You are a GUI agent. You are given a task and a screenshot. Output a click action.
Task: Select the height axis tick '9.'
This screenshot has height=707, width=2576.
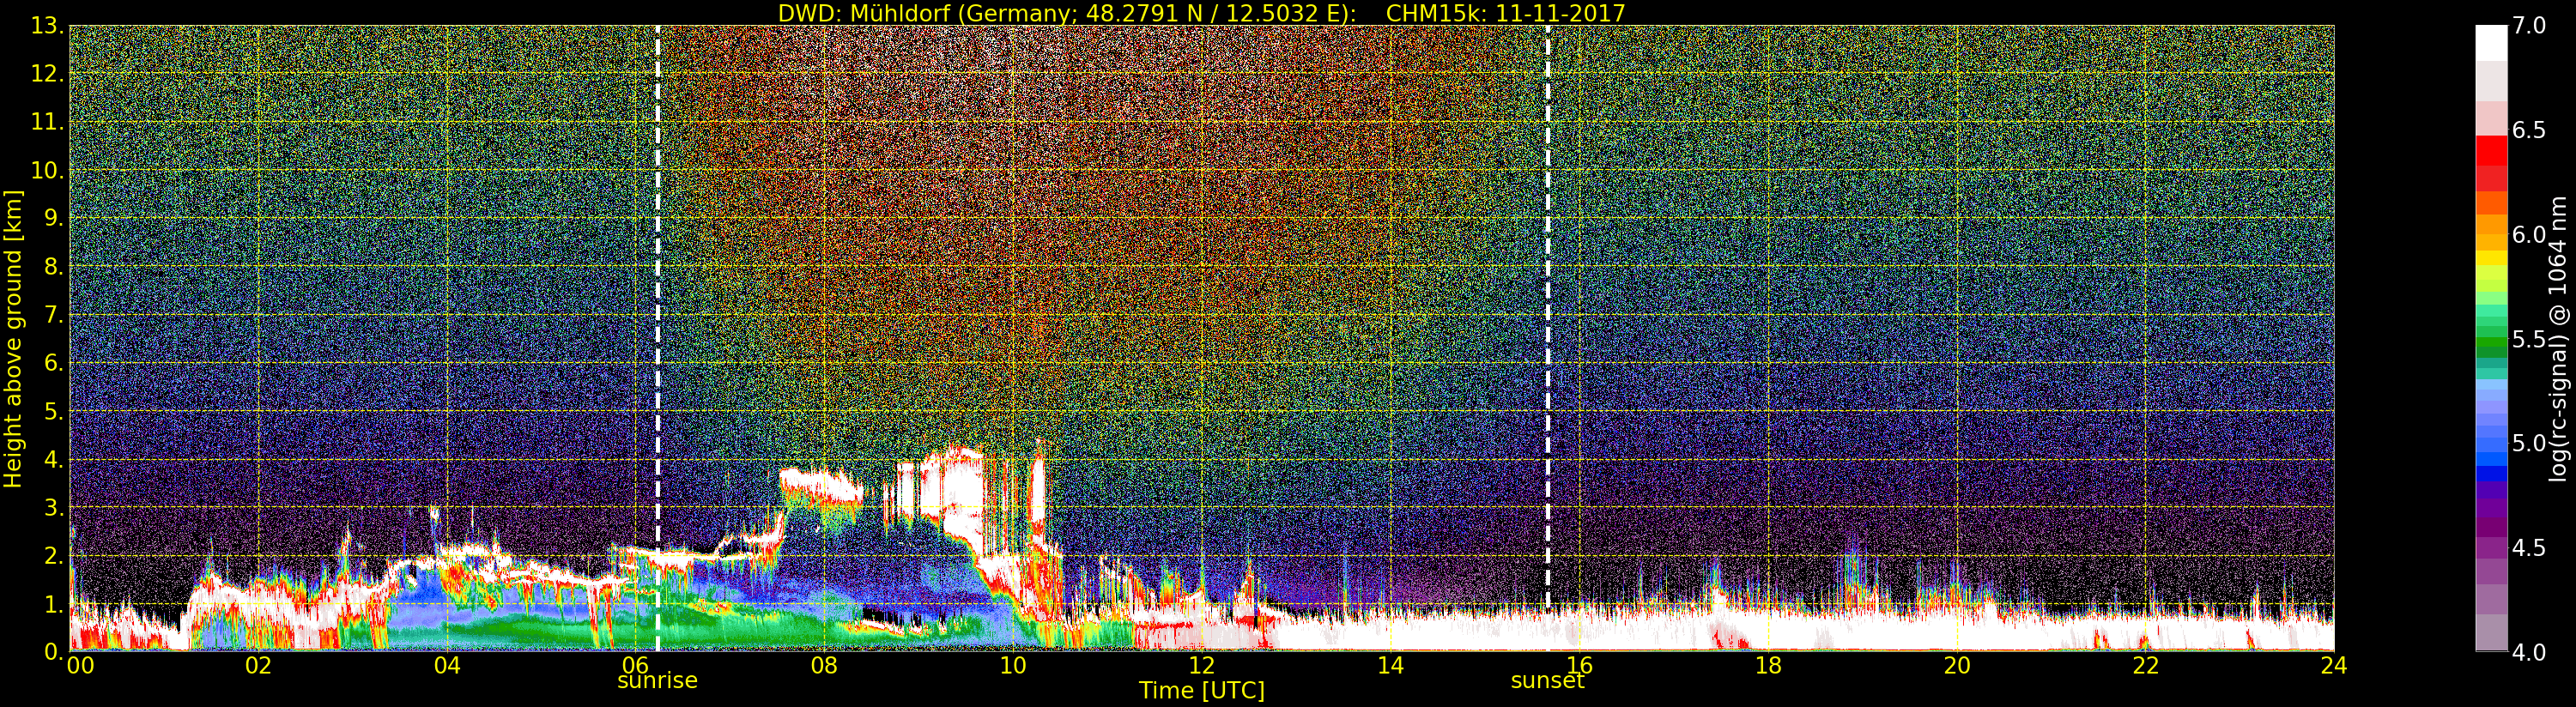tap(53, 219)
